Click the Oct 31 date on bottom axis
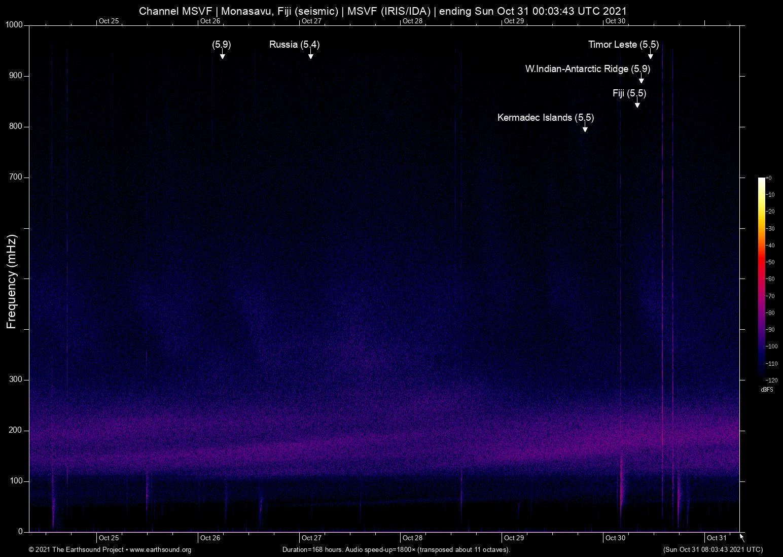 click(717, 538)
